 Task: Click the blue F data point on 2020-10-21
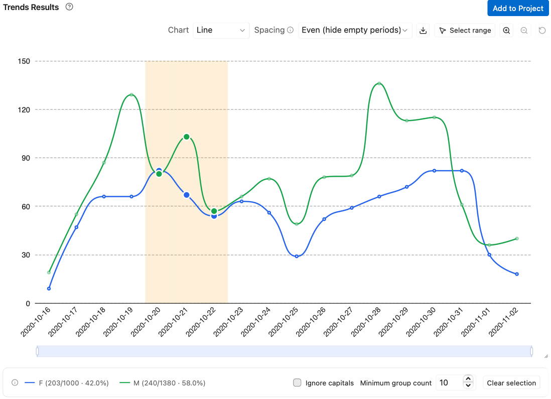tap(187, 195)
